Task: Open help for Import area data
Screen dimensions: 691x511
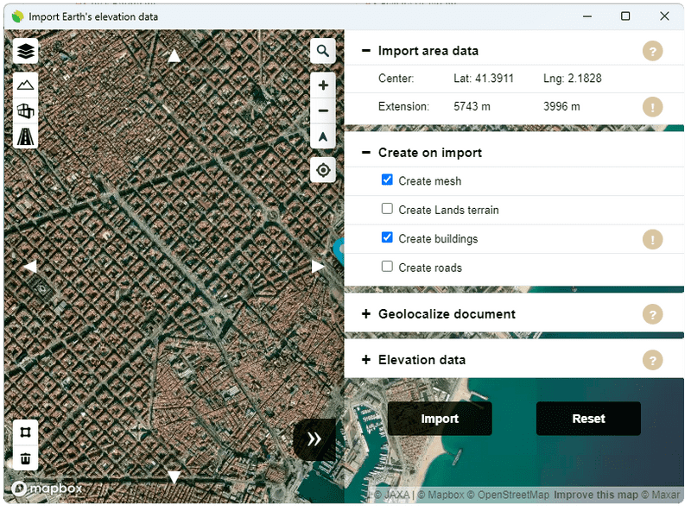Action: point(653,51)
